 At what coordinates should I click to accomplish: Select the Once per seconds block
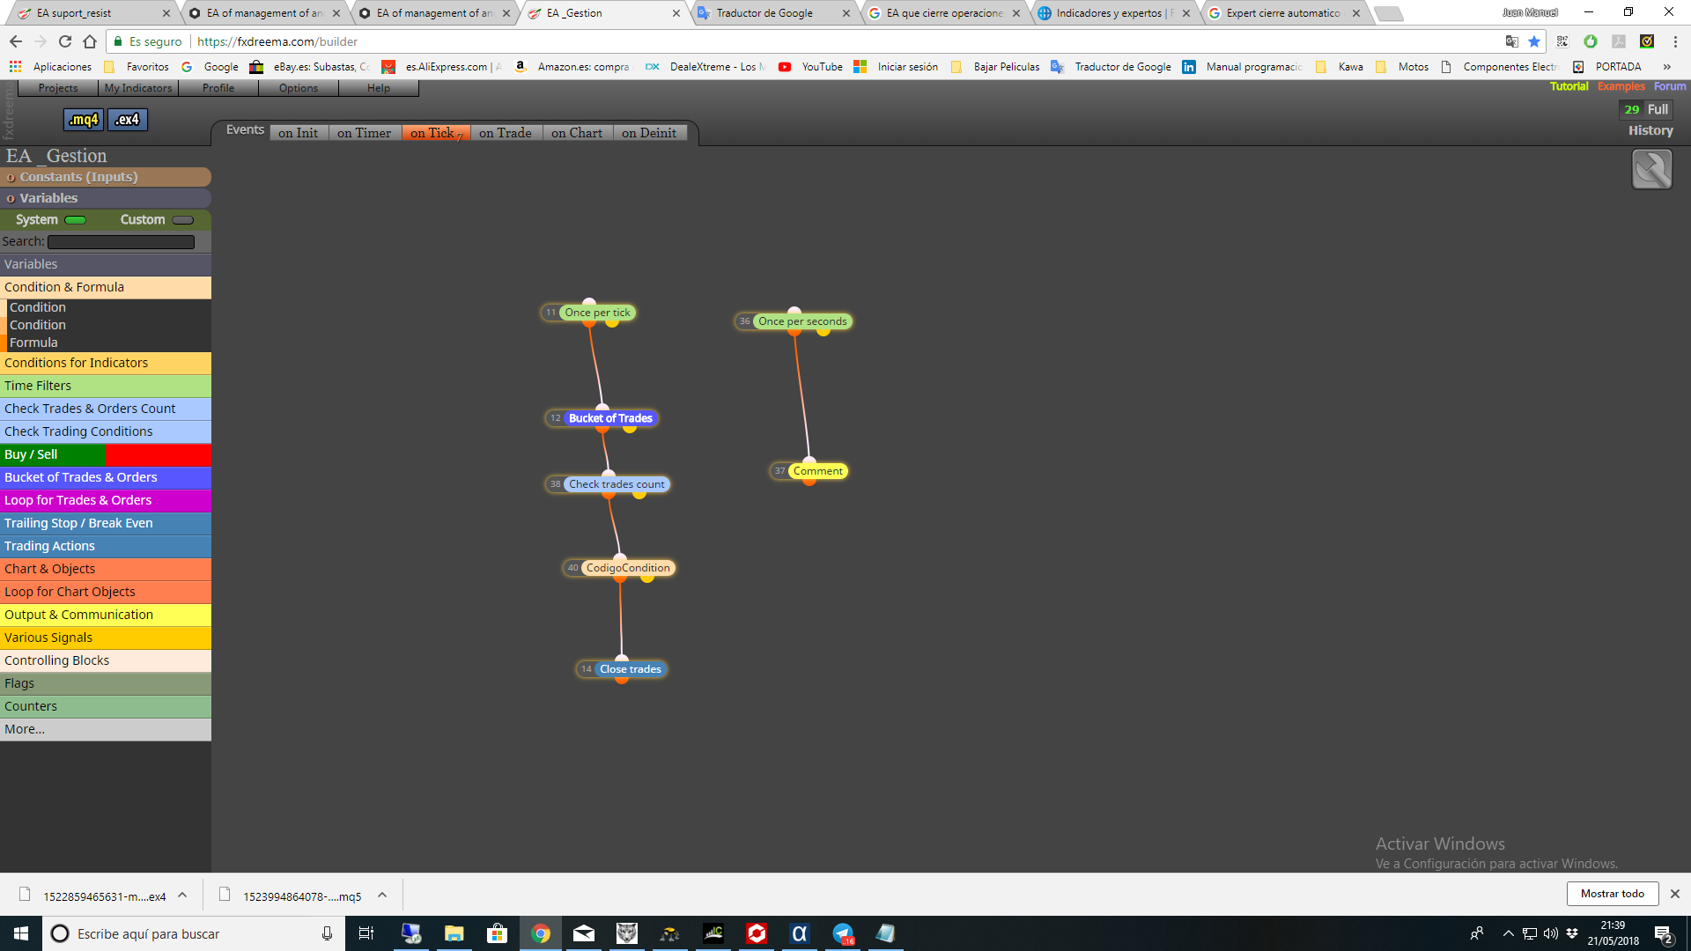pyautogui.click(x=802, y=321)
